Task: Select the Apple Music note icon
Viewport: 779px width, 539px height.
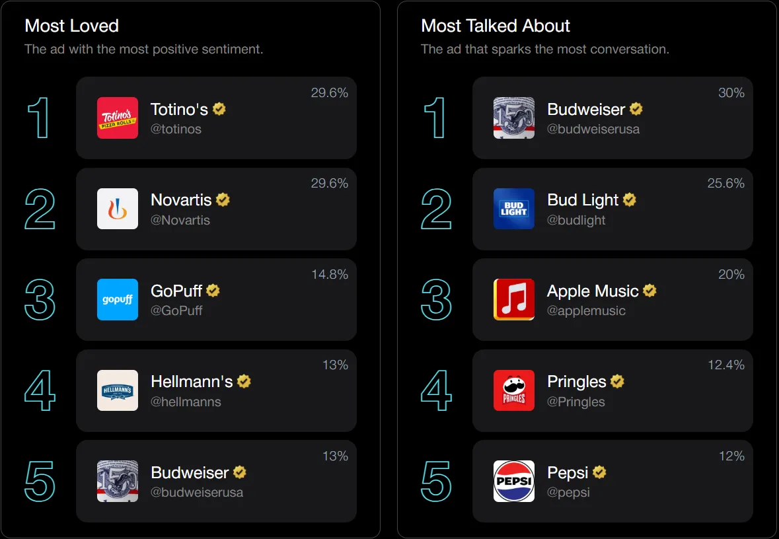Action: coord(514,299)
